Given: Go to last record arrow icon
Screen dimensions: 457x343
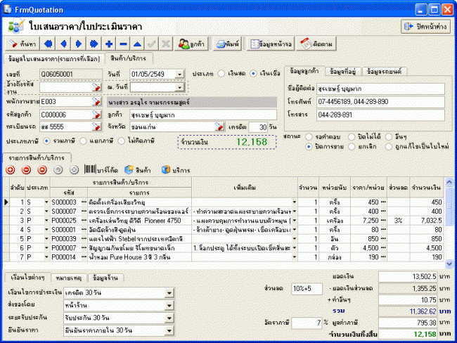Looking at the screenshot, I should pos(94,44).
